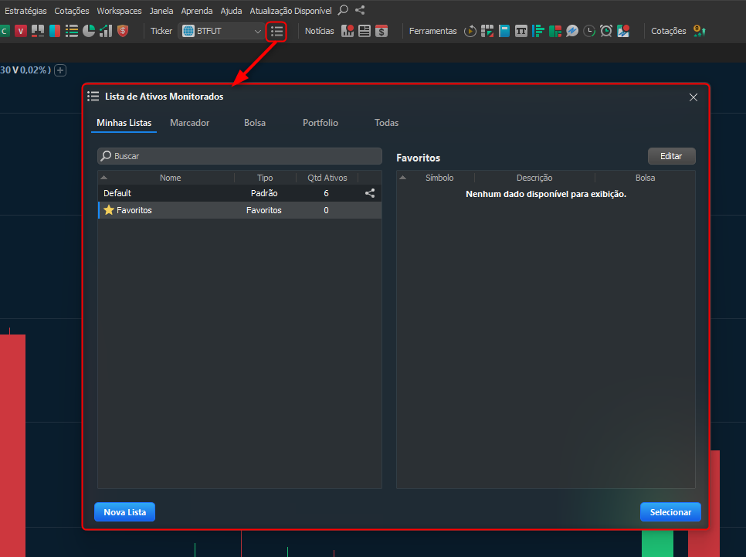746x557 pixels.
Task: Click the green C icon in the toolbar
Action: click(5, 32)
